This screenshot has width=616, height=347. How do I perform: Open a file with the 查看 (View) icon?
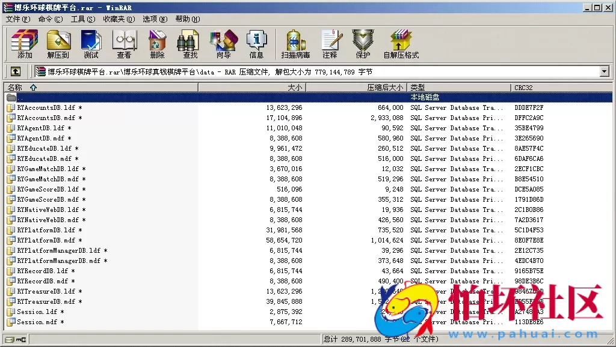pyautogui.click(x=124, y=43)
